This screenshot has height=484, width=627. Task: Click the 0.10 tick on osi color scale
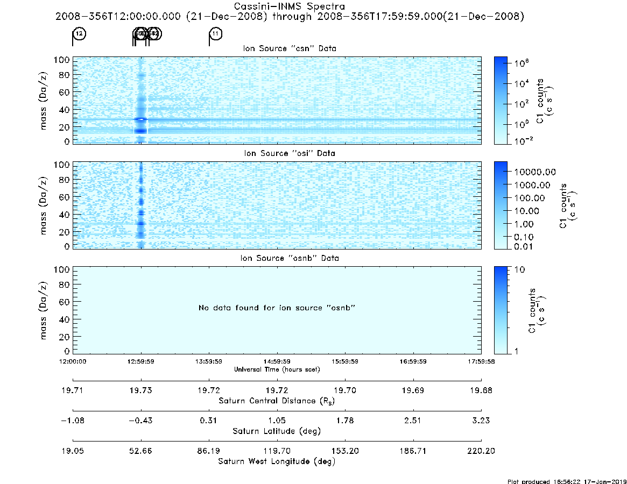524,237
